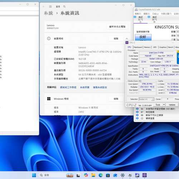Switch to the Graphics tab in CPU-Z
Viewport: 179px width, 179px height.
(x=163, y=47)
